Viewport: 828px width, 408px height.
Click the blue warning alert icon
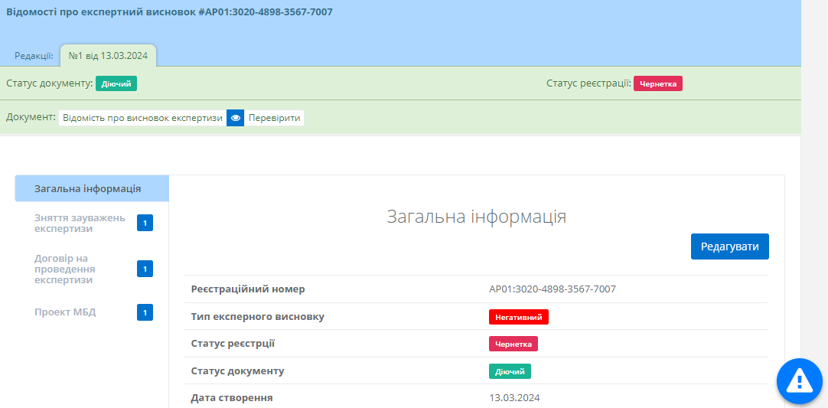(799, 380)
